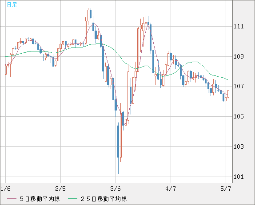
Task: Click the 2/5 date axis label
Action: coord(60,189)
